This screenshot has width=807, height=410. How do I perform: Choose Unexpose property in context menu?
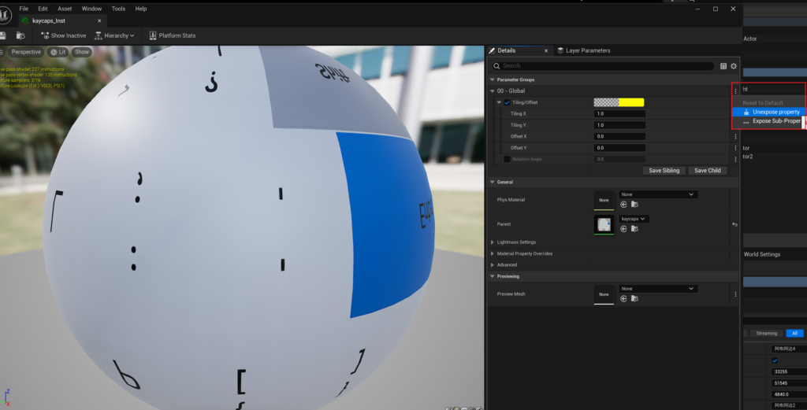(x=768, y=112)
